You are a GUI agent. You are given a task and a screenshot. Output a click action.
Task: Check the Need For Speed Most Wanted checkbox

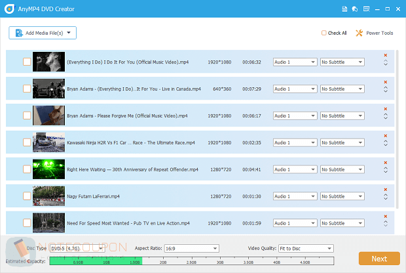click(x=27, y=222)
